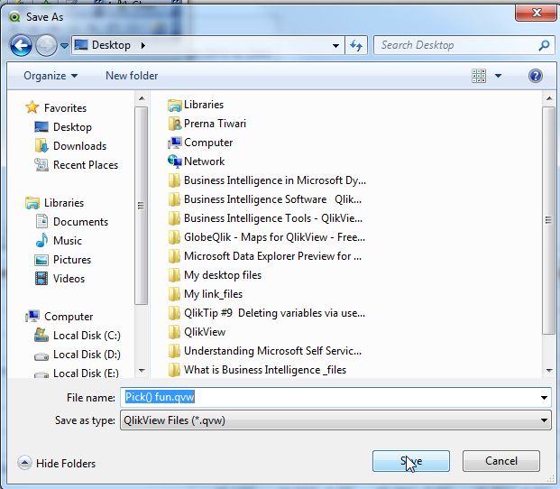Expand the Desktop breadcrumb arrow

click(x=142, y=45)
